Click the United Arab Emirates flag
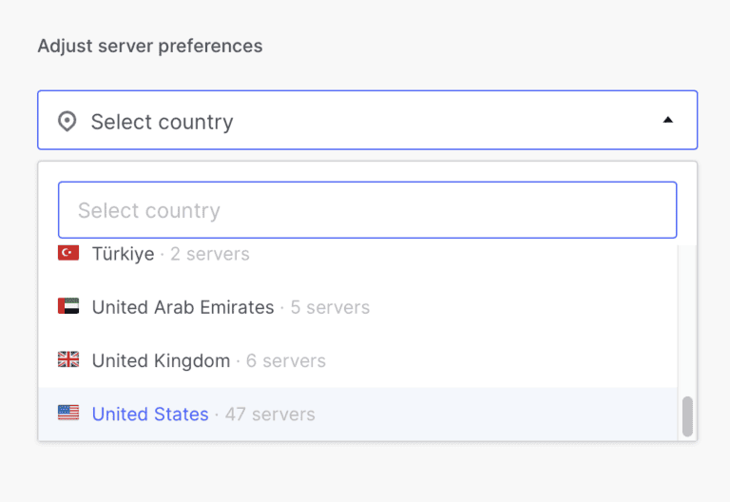The image size is (730, 502). coord(68,307)
